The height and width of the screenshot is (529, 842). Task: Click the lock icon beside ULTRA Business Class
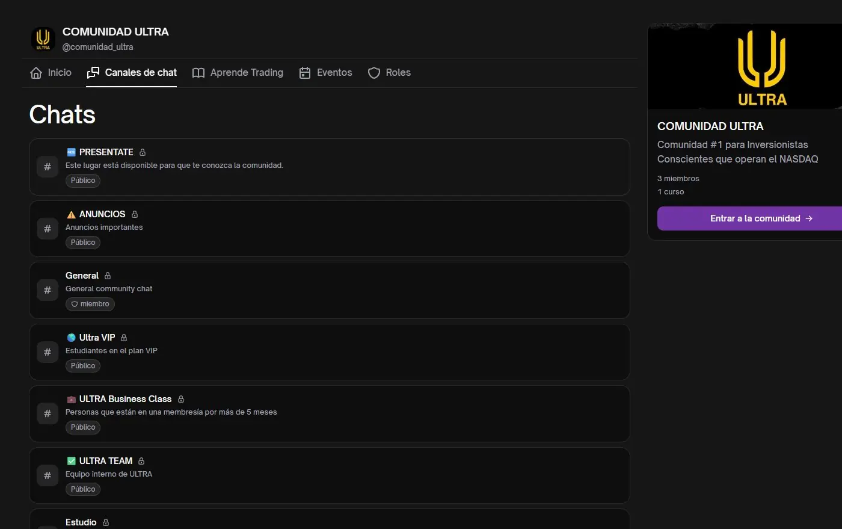coord(181,399)
